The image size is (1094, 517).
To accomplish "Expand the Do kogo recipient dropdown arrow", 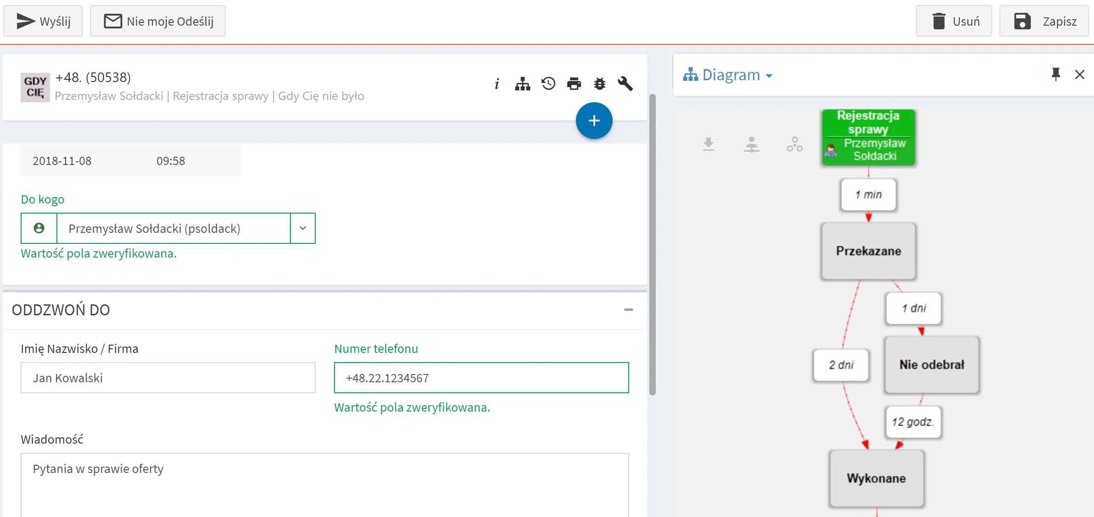I will tap(303, 228).
